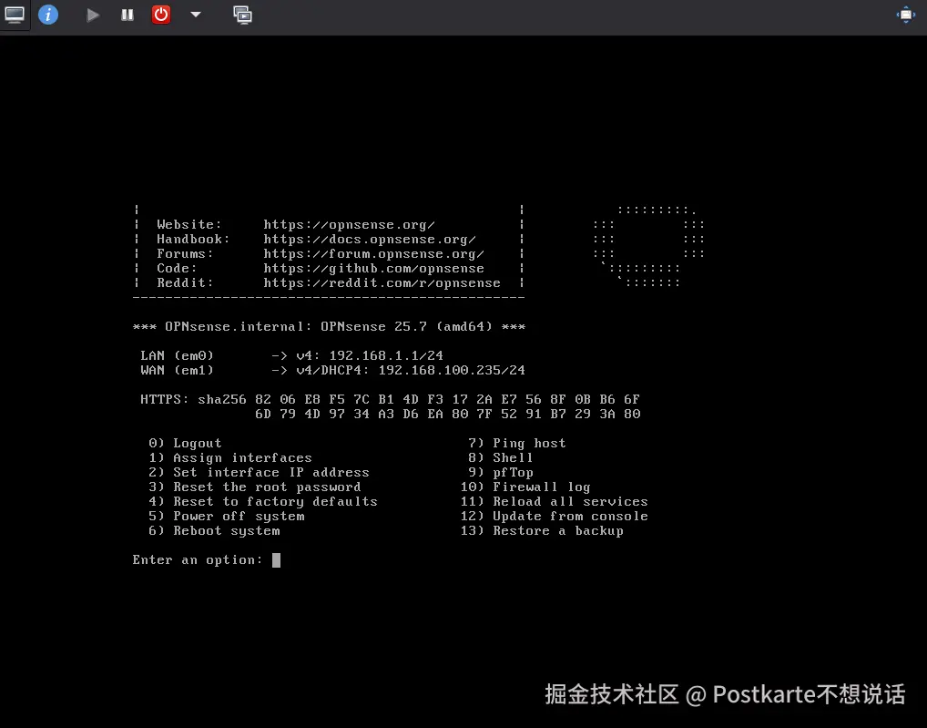Expand the power options dropdown arrow
Image resolution: width=927 pixels, height=728 pixels.
click(196, 15)
